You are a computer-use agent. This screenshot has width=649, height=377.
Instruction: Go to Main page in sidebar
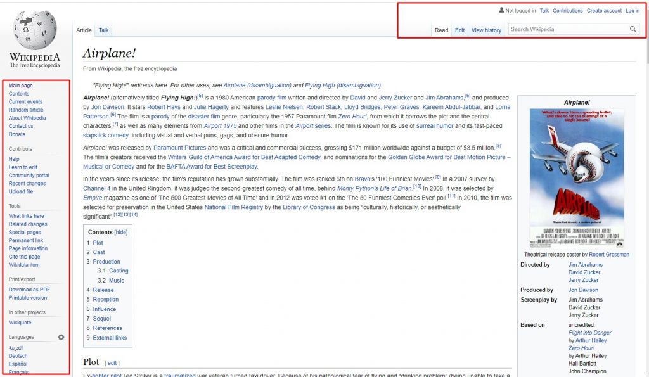point(21,86)
